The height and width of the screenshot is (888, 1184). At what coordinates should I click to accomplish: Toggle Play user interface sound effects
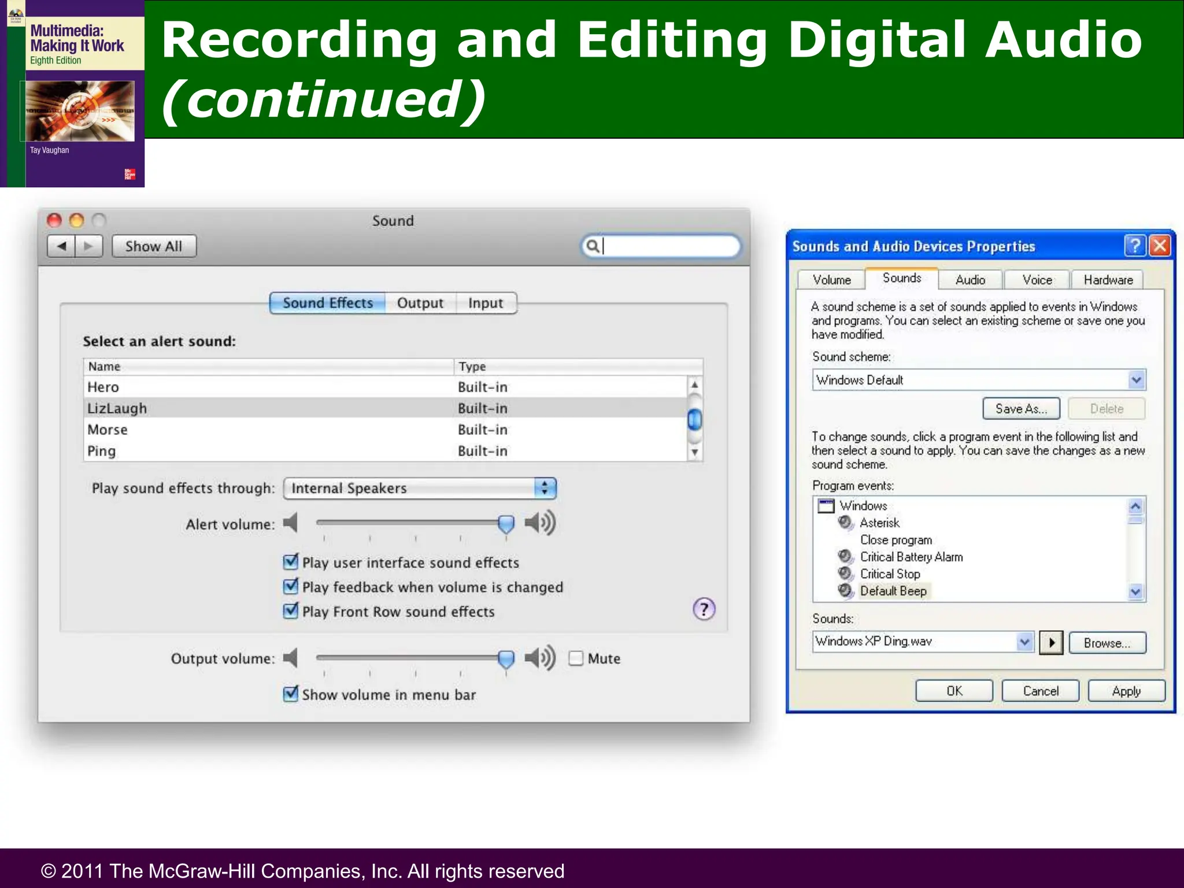tap(291, 561)
